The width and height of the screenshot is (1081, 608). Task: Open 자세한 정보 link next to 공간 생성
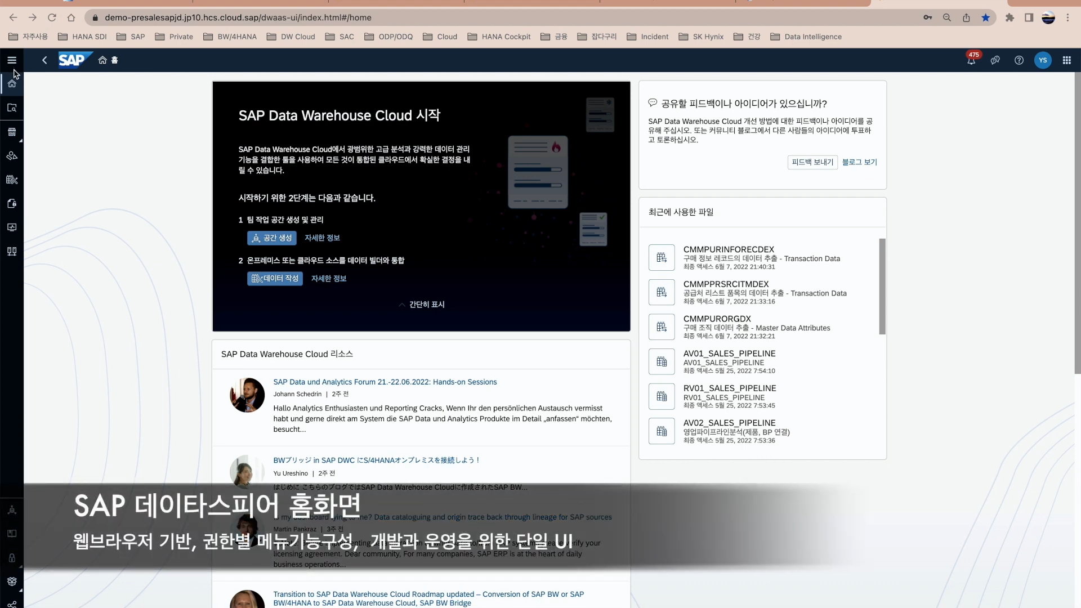click(322, 238)
